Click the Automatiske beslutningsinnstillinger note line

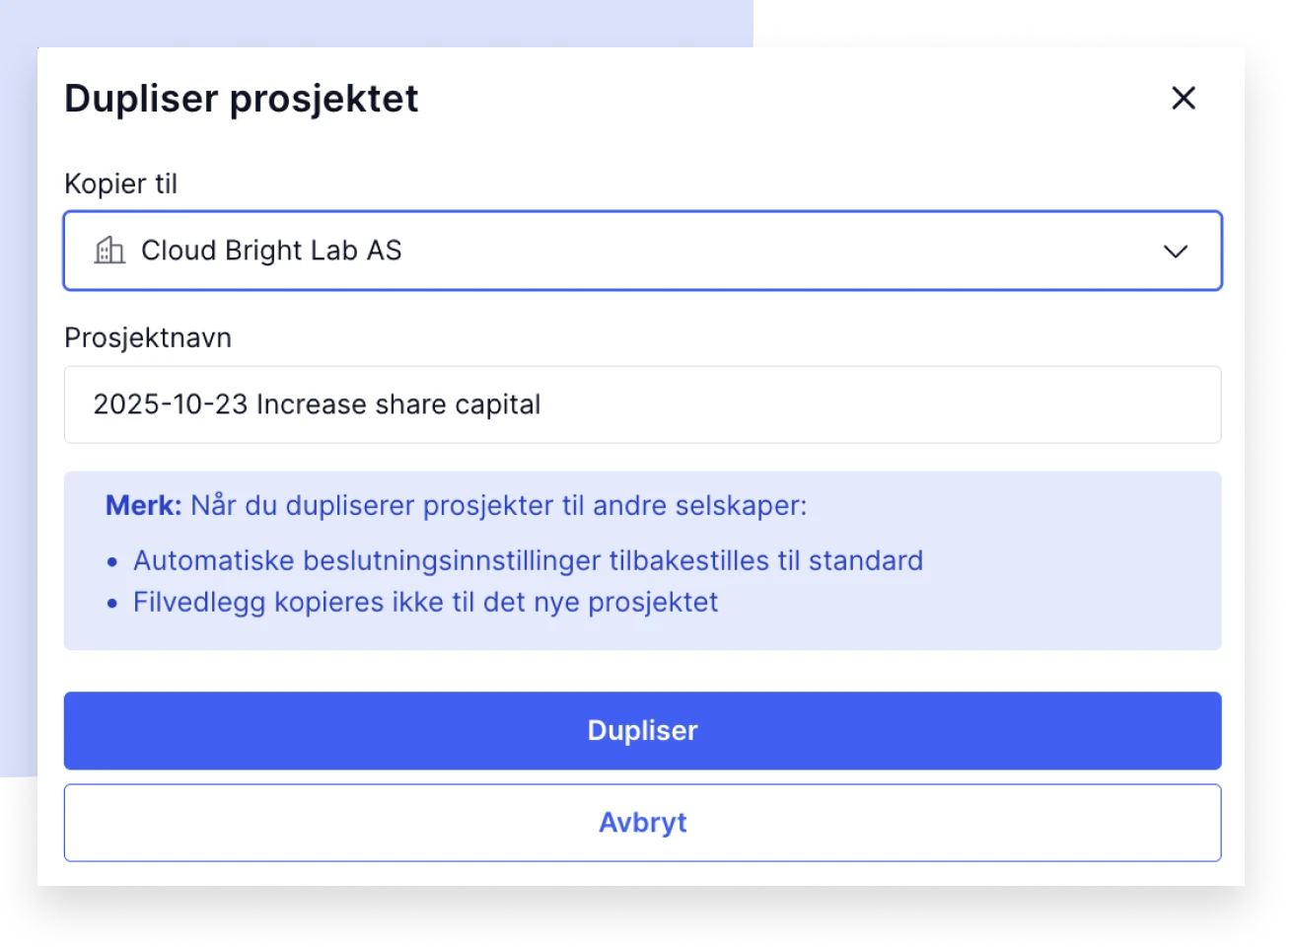click(528, 560)
